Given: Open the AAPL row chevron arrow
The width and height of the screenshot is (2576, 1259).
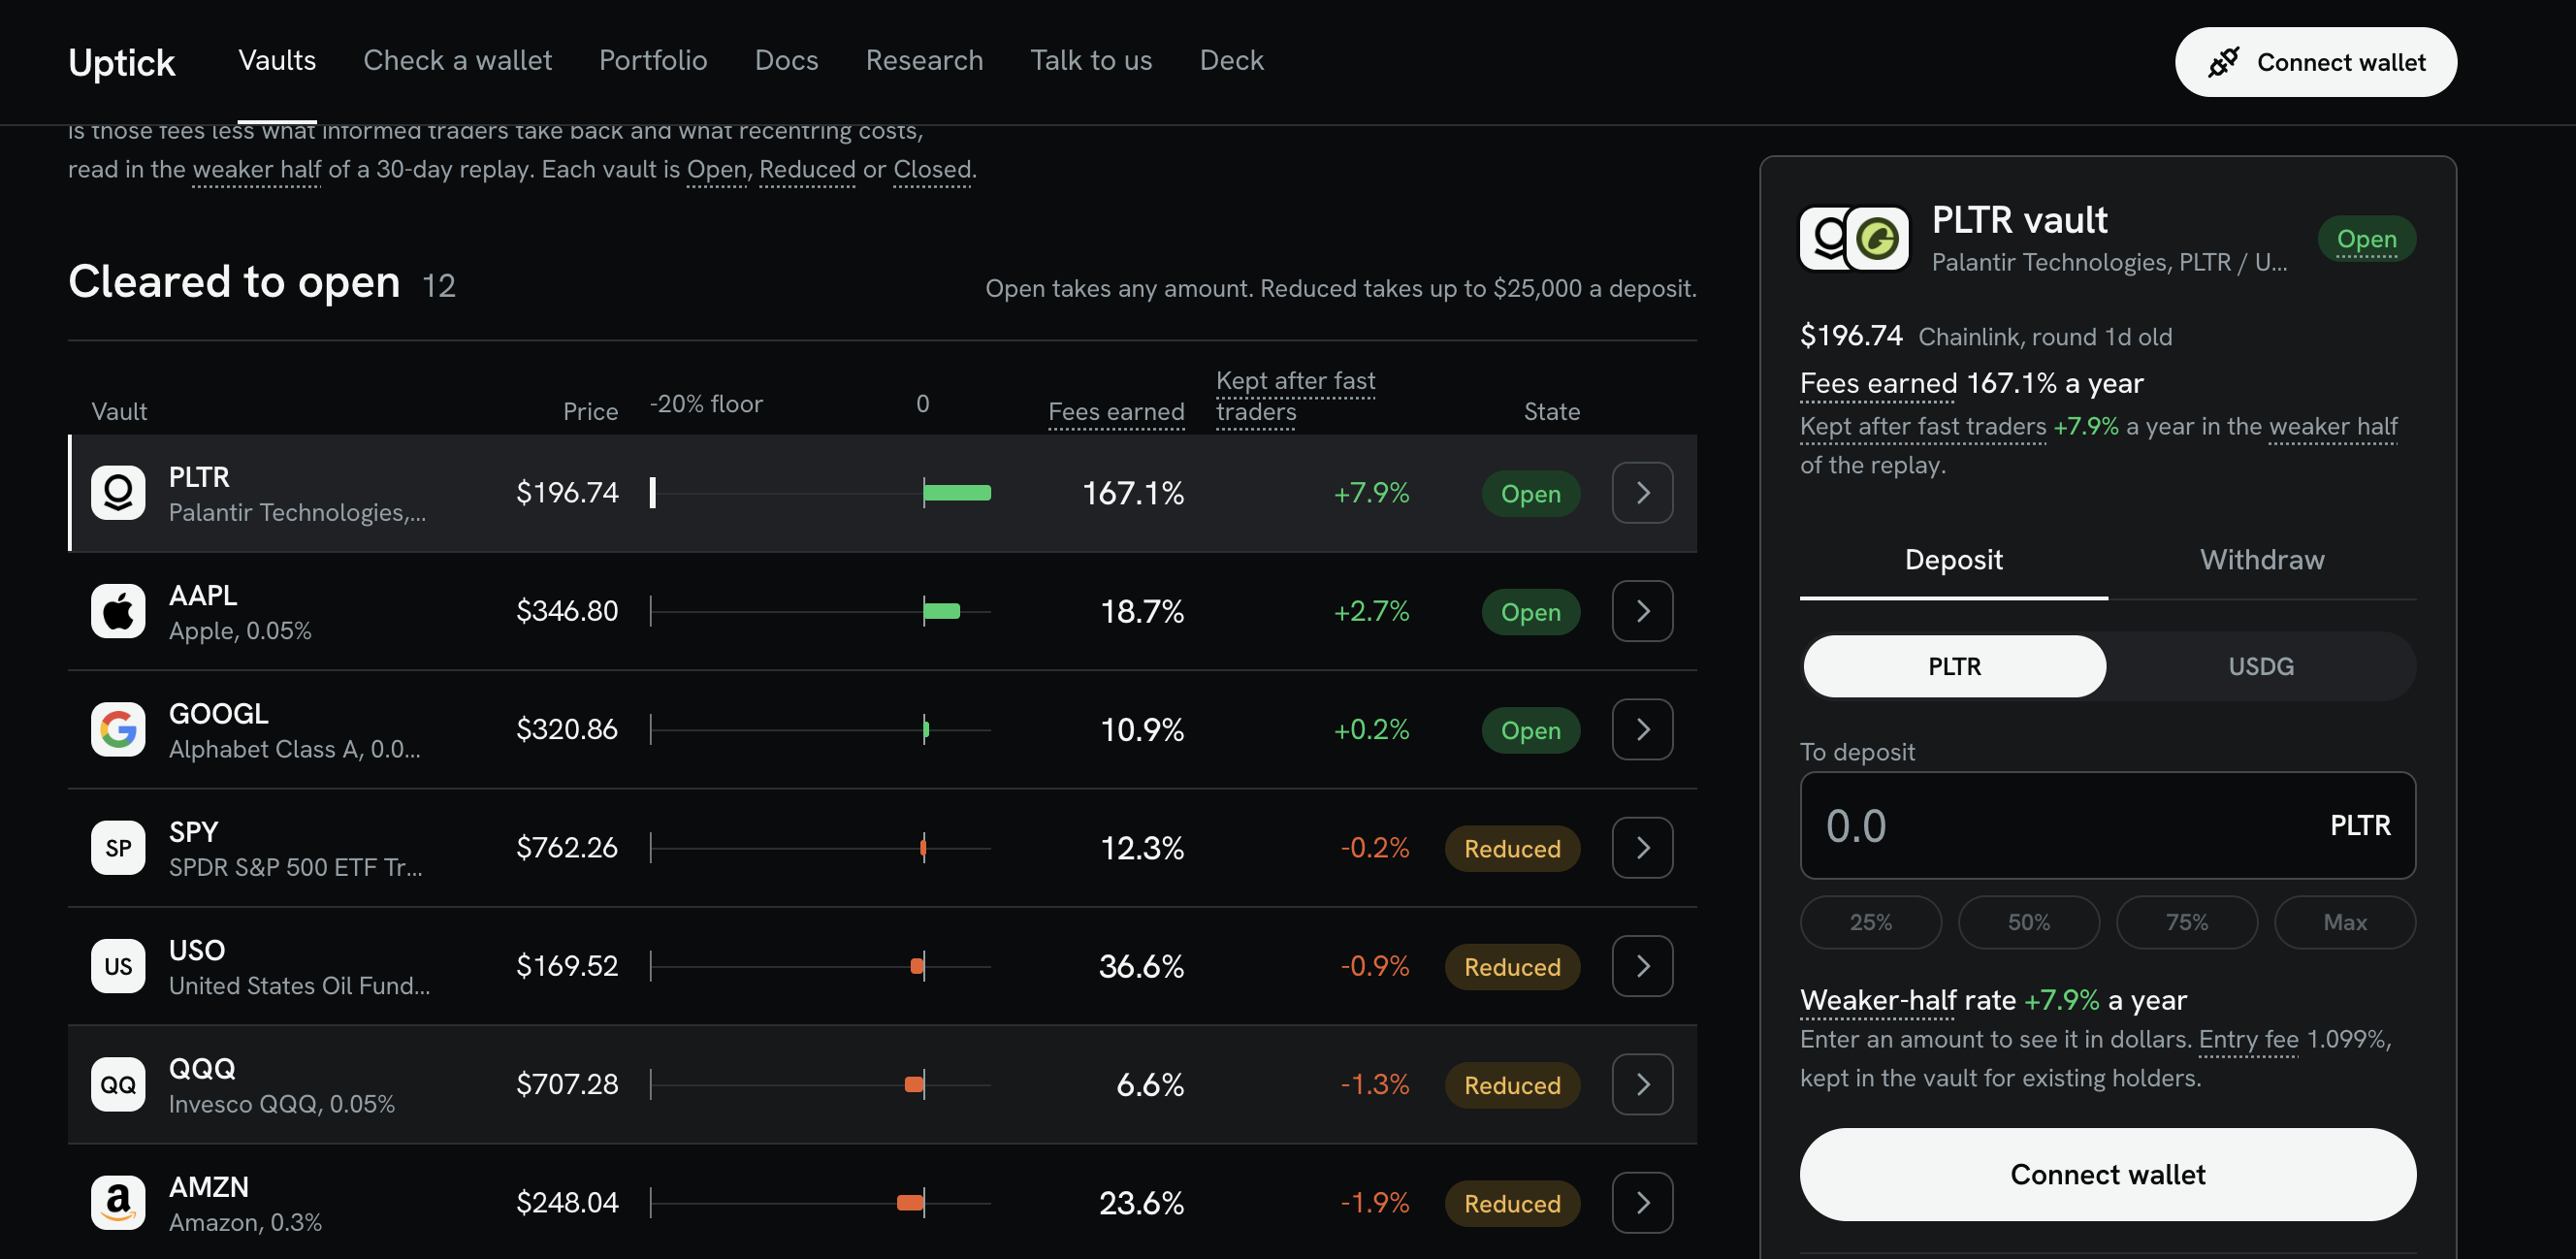Looking at the screenshot, I should point(1642,611).
